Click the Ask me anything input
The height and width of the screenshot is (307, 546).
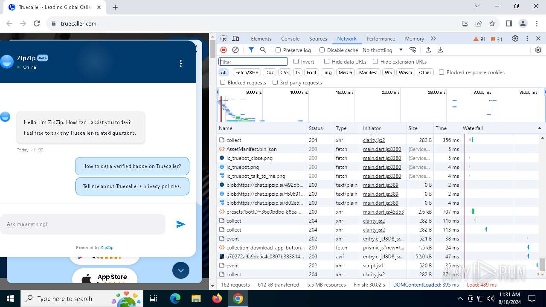click(82, 224)
